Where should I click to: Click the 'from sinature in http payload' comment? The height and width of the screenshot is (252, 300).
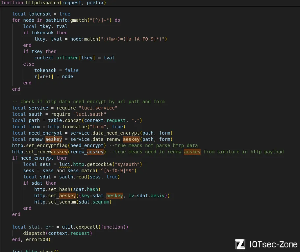[x=243, y=152]
